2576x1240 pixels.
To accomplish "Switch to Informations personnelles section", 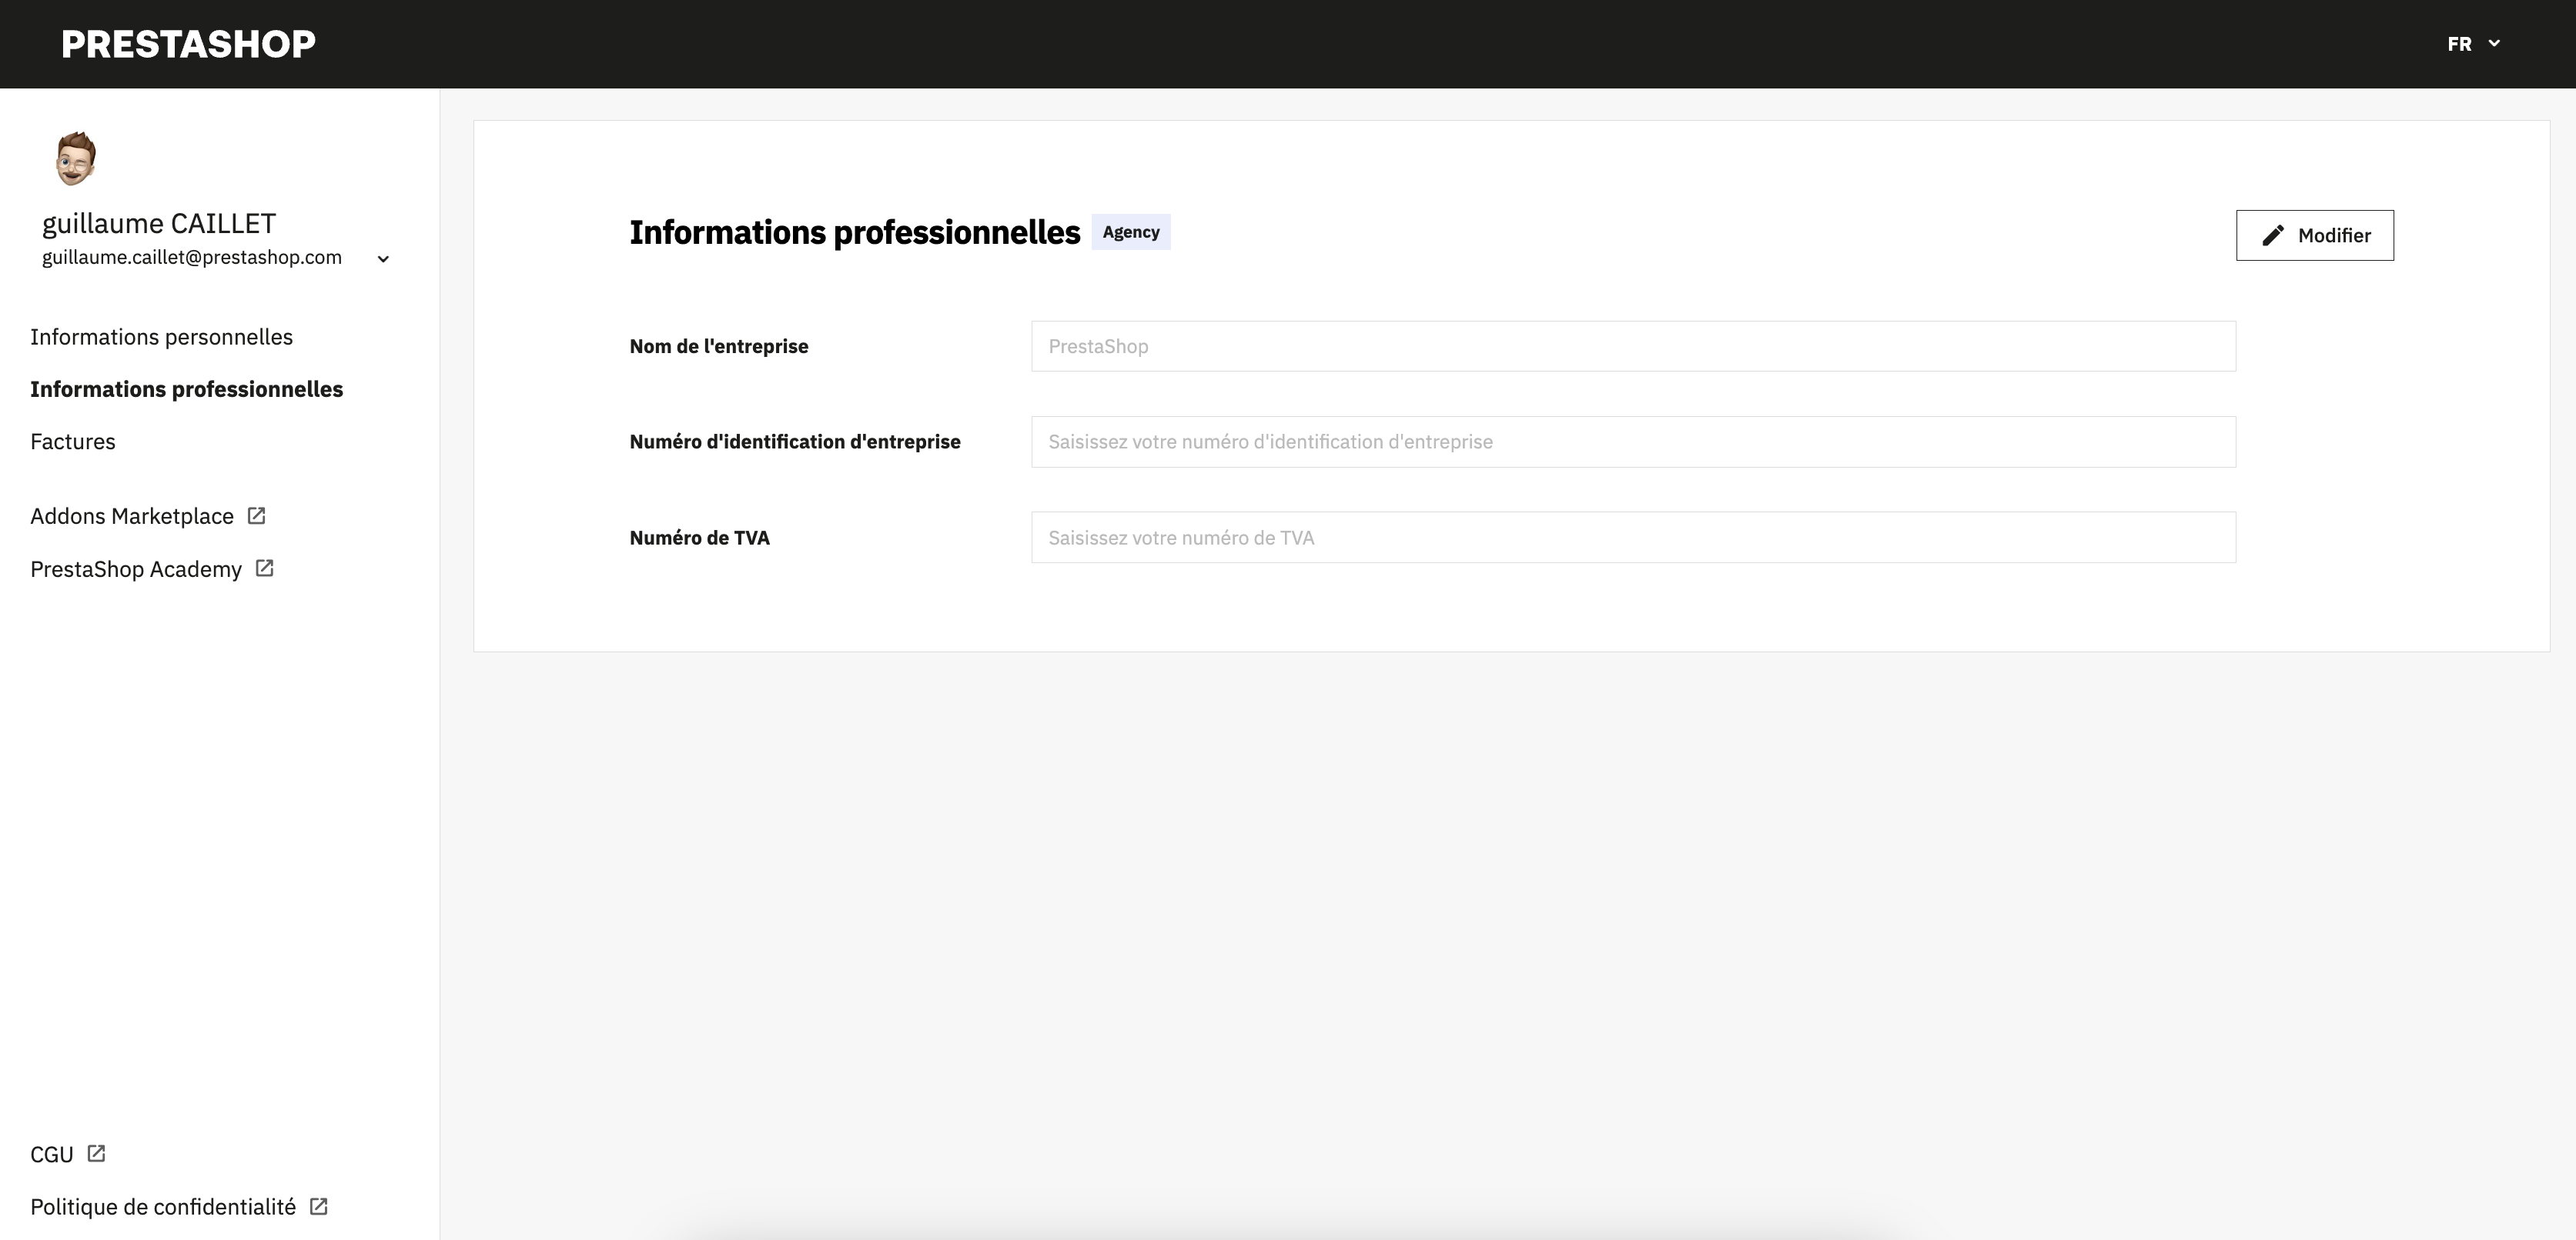I will point(161,337).
